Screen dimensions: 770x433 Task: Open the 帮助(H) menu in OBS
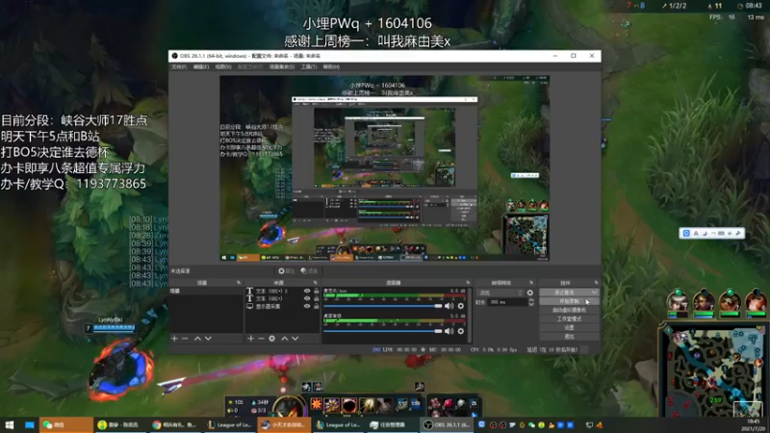pos(331,66)
